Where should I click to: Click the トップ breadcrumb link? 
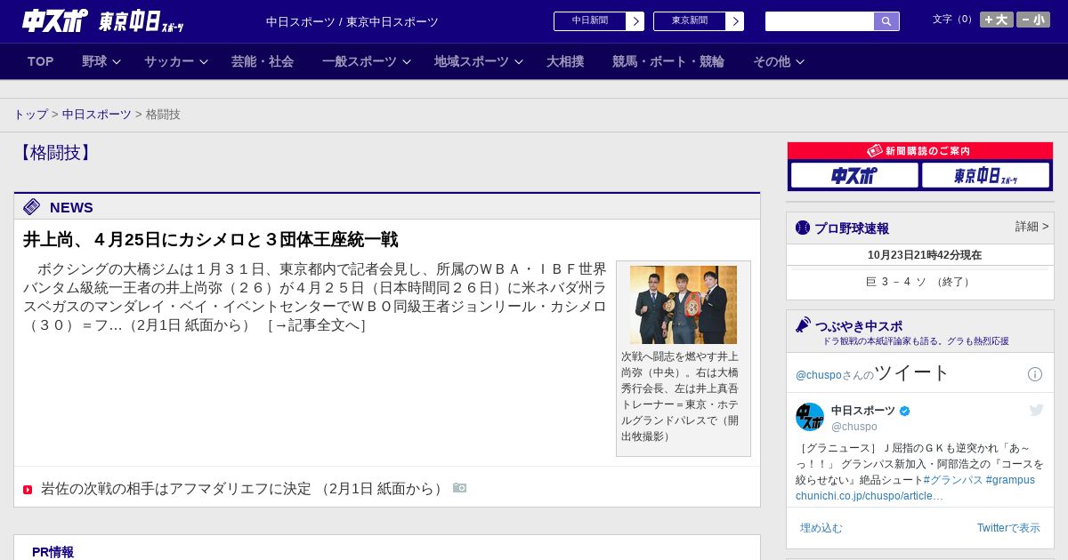[31, 115]
